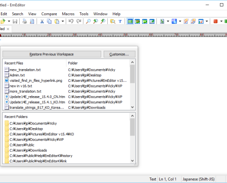Screen dimensions: 227x183
Task: Click Recent Files list scroll up arrow
Action: (x=133, y=62)
